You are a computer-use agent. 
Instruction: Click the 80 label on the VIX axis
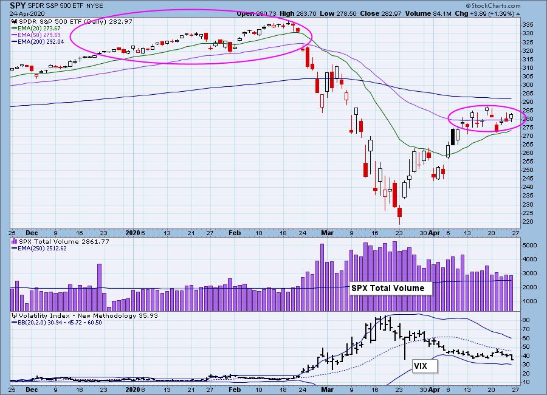(x=526, y=320)
